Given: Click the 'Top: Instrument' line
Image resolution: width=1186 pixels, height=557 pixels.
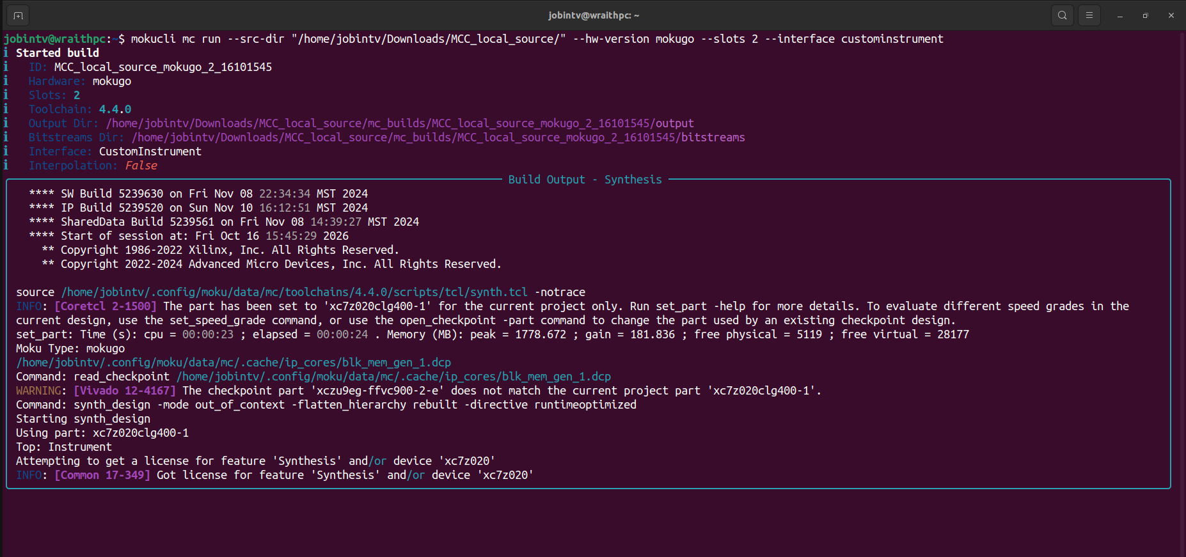Looking at the screenshot, I should [x=64, y=447].
